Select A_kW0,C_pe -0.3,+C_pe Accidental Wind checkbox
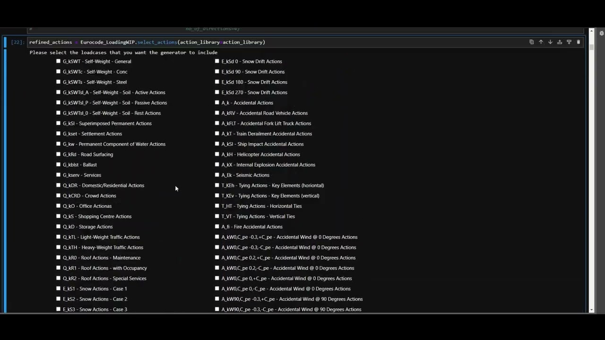605x340 pixels. [x=217, y=237]
